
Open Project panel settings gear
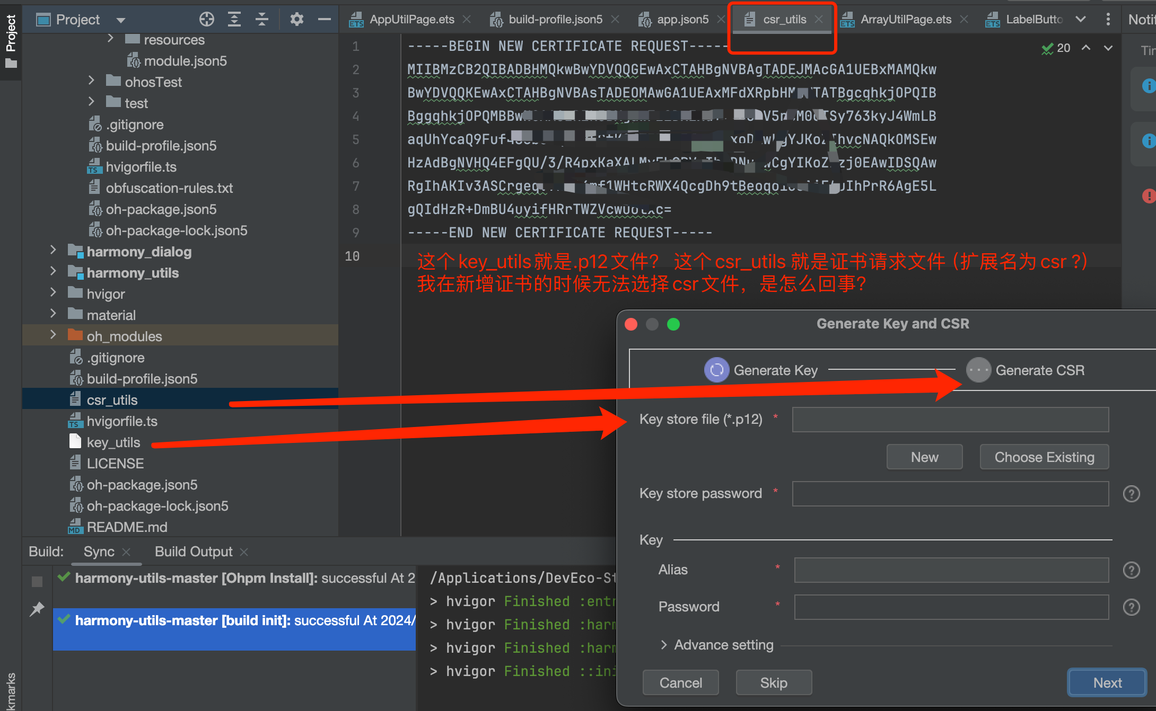point(297,20)
